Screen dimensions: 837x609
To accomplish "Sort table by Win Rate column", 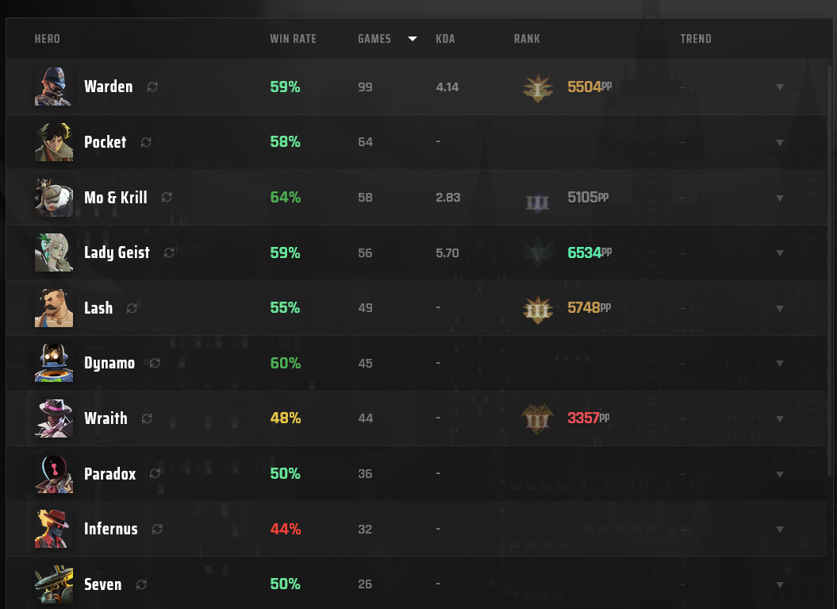I will click(x=293, y=38).
